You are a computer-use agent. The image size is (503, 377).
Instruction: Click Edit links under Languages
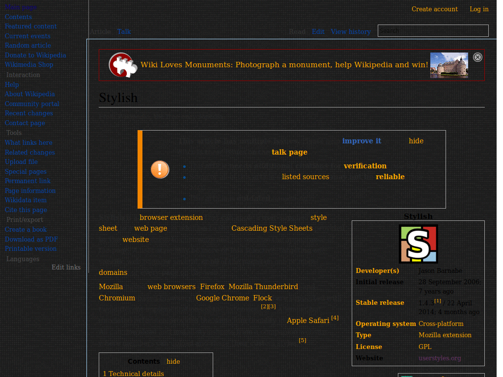[66, 268]
